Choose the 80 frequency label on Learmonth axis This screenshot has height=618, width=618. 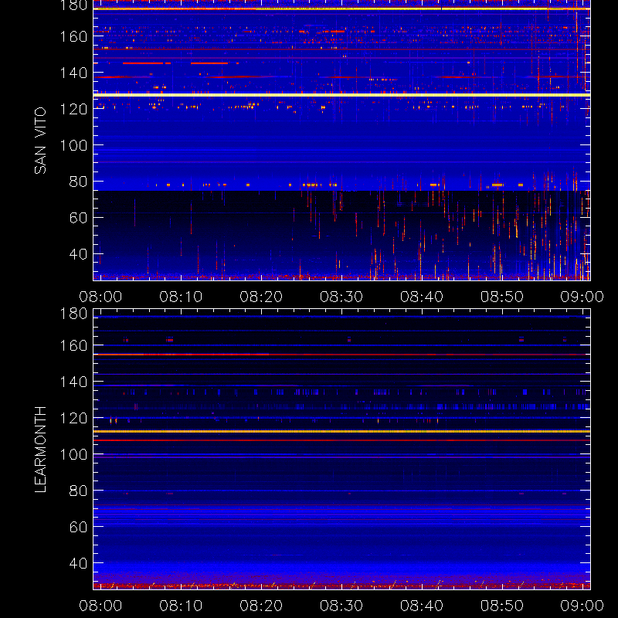(x=78, y=491)
